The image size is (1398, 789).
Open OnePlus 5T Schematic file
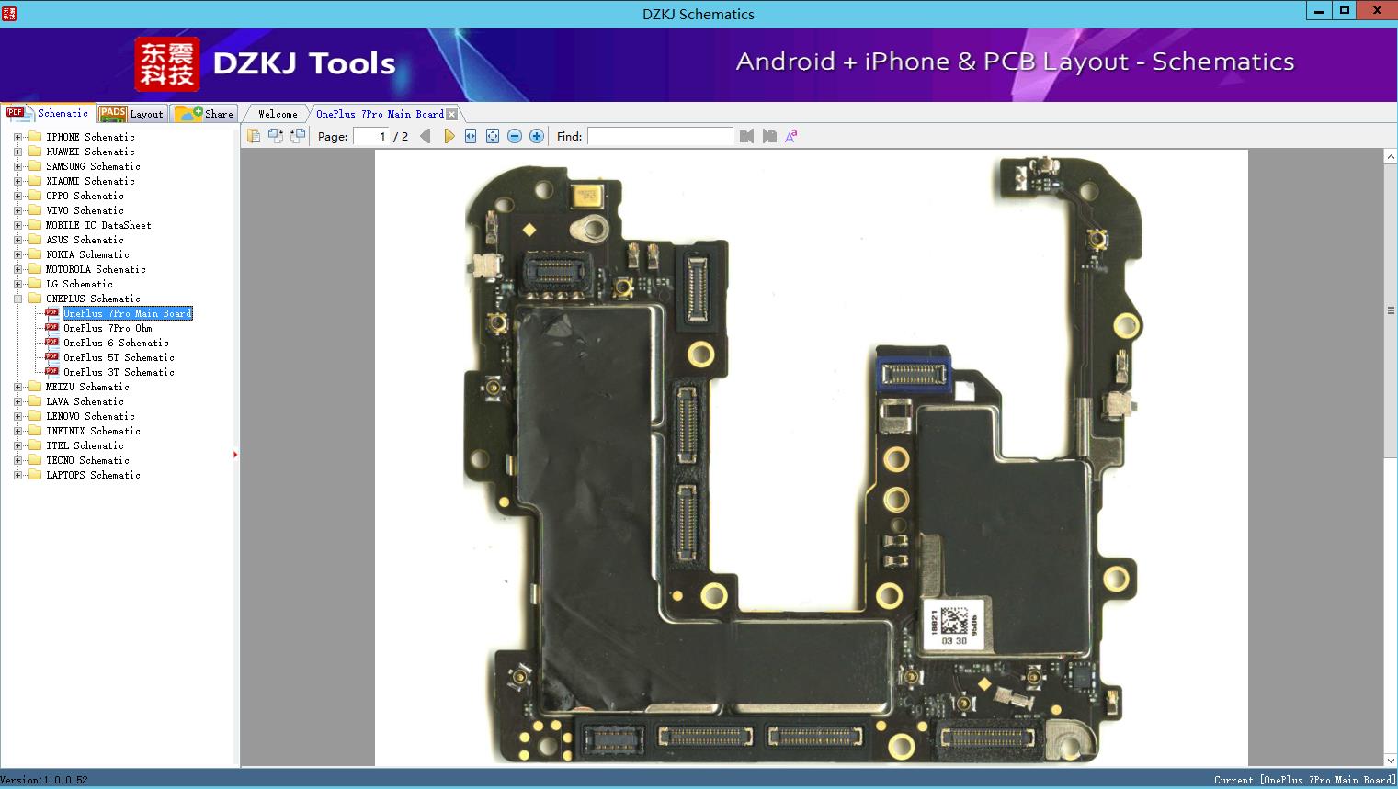pyautogui.click(x=119, y=357)
